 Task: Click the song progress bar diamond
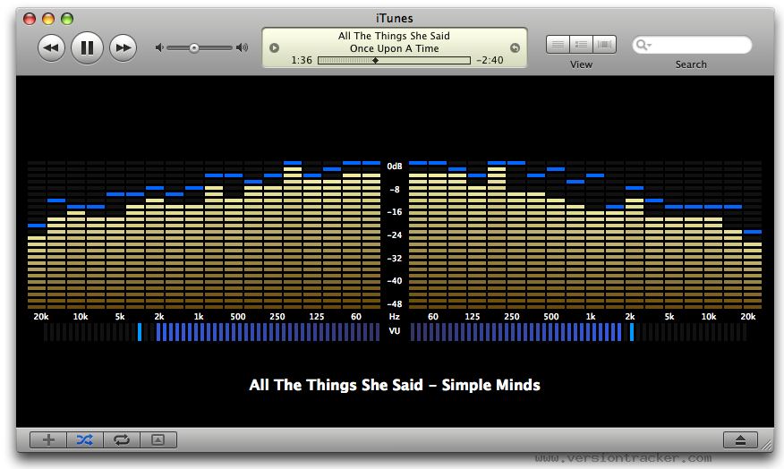click(376, 61)
